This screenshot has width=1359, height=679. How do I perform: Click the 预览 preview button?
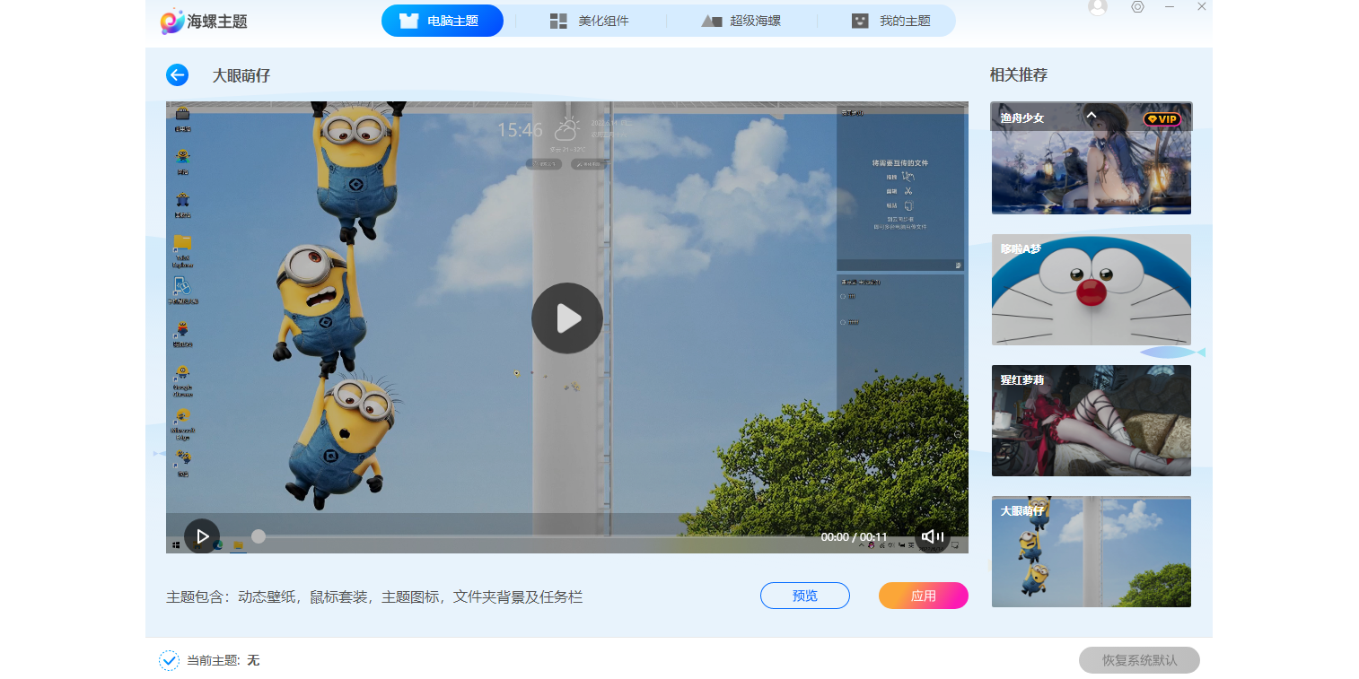[804, 595]
